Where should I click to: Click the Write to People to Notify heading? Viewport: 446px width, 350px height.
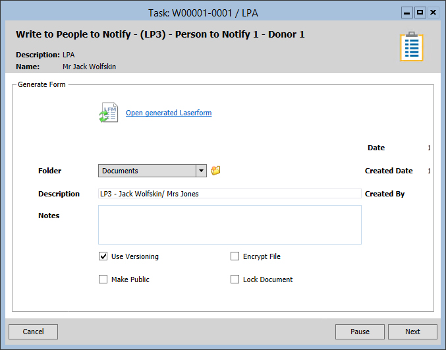point(160,34)
